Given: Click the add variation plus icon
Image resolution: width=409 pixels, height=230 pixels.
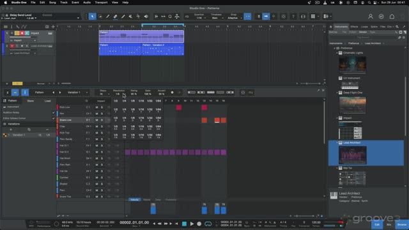Looking at the screenshot, I should coord(11,129).
